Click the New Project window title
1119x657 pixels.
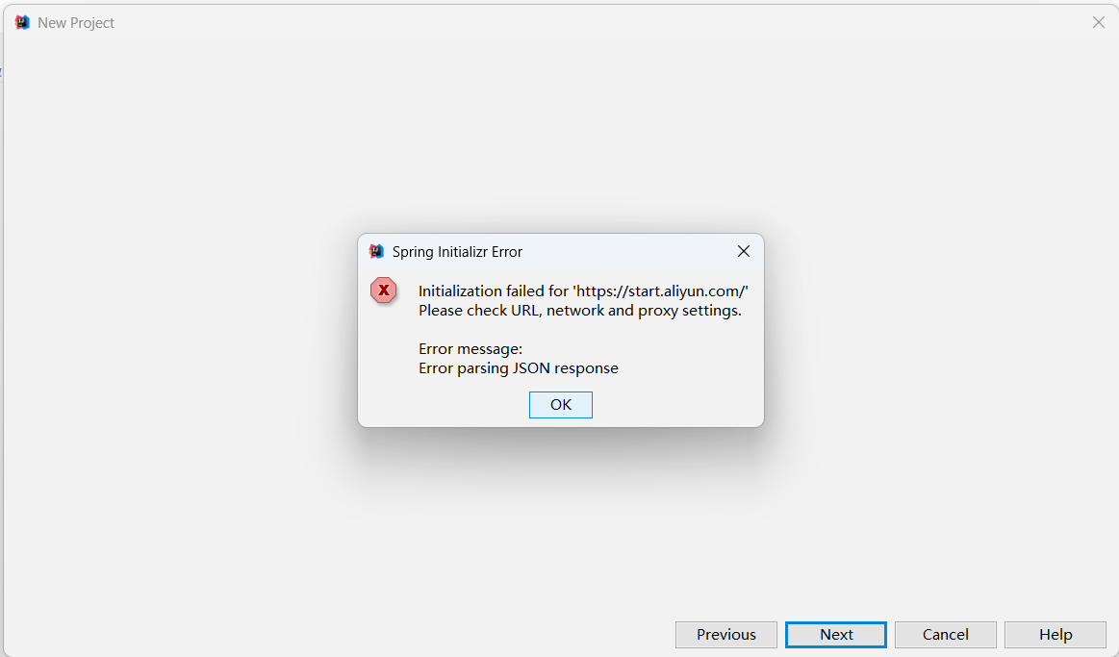click(76, 23)
